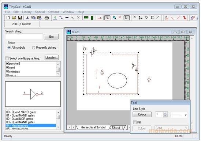Select the polygon drawing tool
This screenshot has width=201, height=142.
click(x=141, y=18)
